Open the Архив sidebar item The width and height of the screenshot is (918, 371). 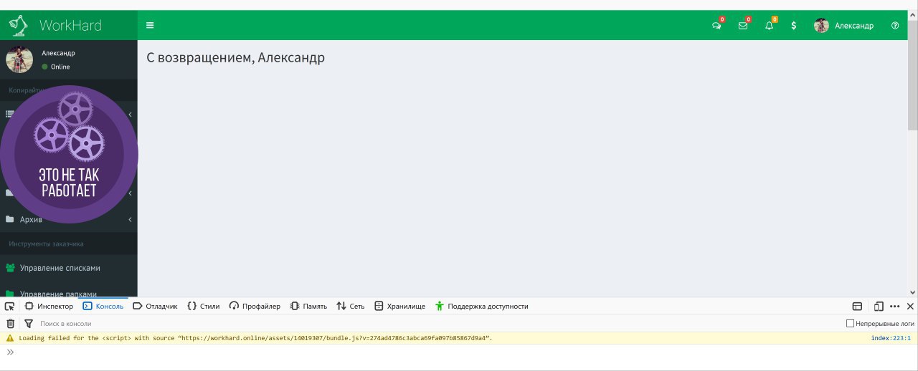(68, 219)
